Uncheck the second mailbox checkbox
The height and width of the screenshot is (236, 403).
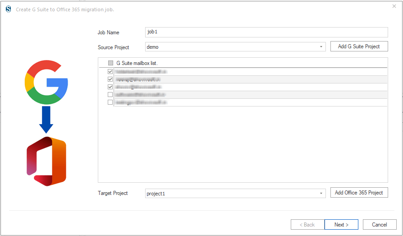[x=110, y=79]
